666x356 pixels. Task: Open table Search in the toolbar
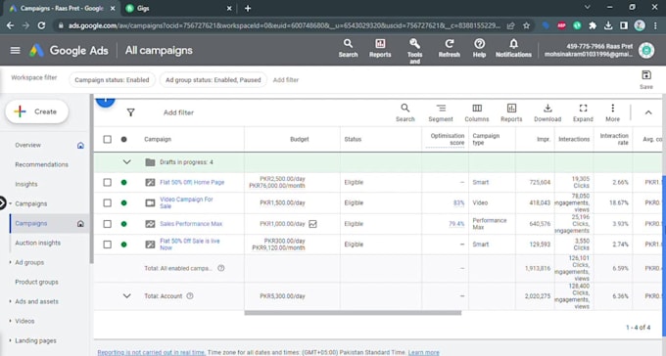[x=404, y=112]
